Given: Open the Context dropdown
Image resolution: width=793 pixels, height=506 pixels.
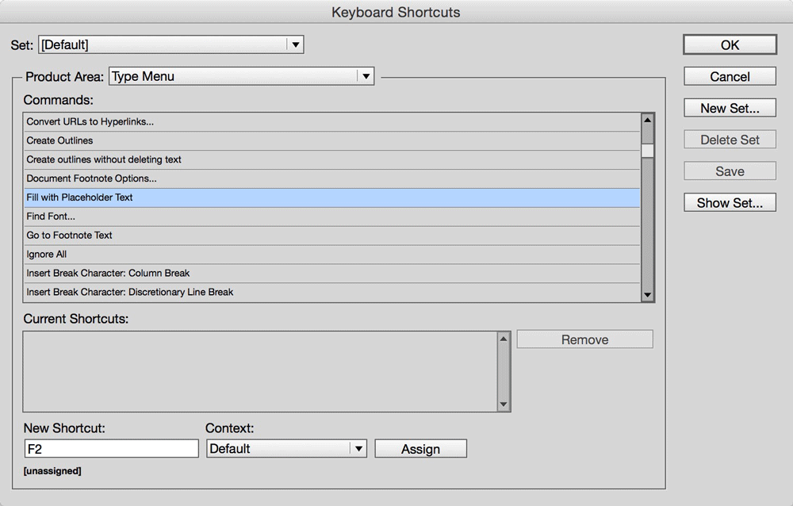Looking at the screenshot, I should coord(358,449).
